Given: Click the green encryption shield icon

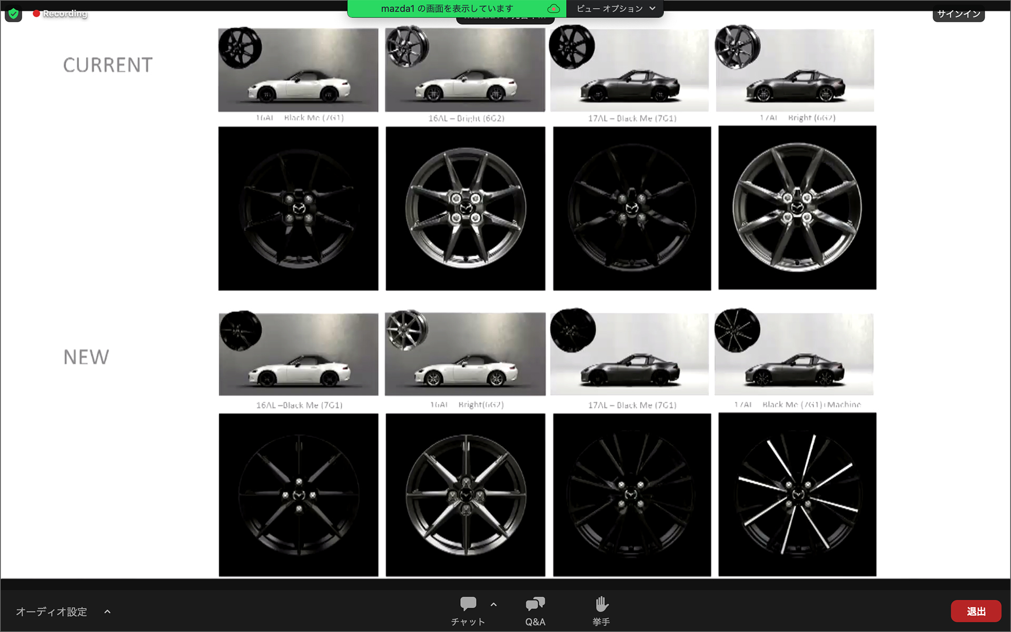Looking at the screenshot, I should pyautogui.click(x=13, y=13).
